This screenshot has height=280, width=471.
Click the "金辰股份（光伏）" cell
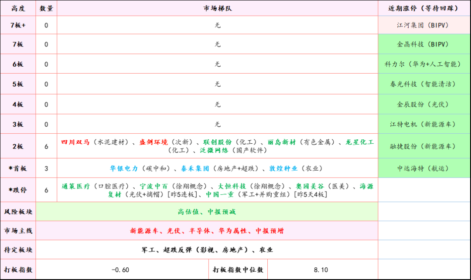pos(424,105)
